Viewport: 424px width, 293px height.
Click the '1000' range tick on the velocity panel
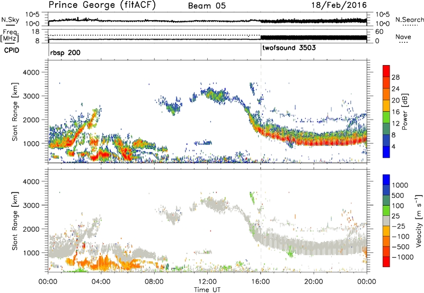[31, 253]
